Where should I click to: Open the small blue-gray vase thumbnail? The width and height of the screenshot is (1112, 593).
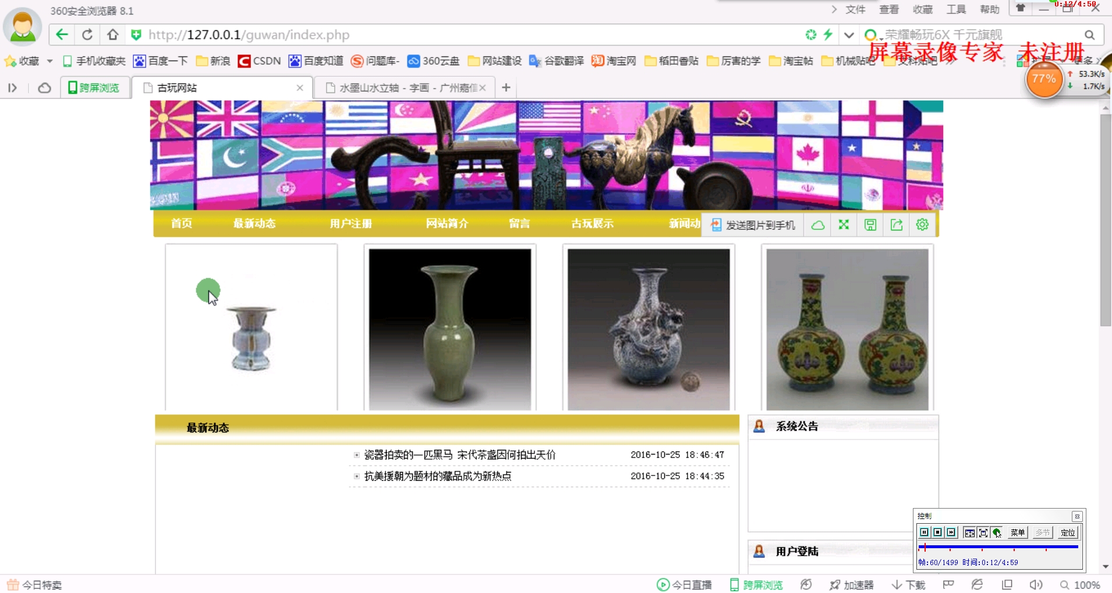click(251, 328)
